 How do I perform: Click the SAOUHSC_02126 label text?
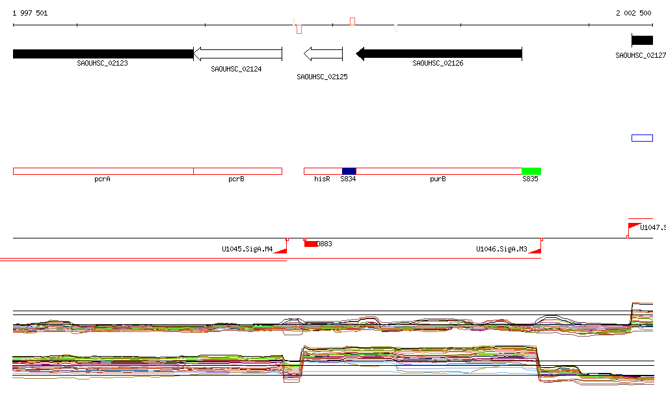(438, 63)
